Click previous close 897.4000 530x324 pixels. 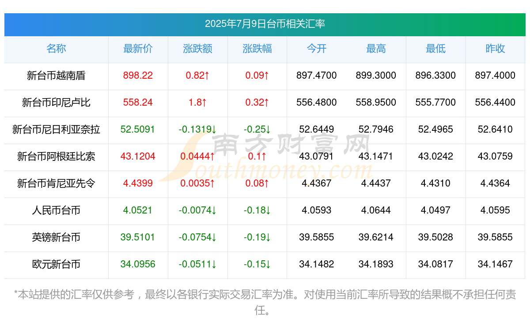[495, 76]
